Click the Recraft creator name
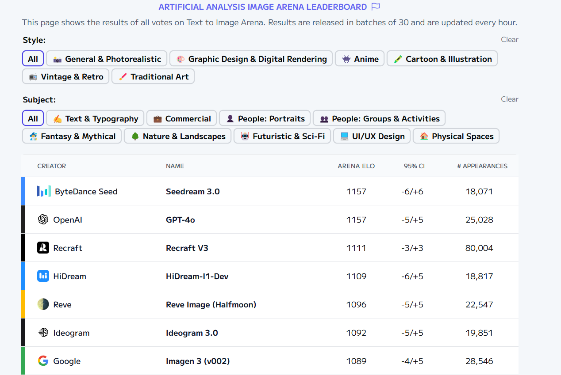This screenshot has height=375, width=561. point(68,248)
